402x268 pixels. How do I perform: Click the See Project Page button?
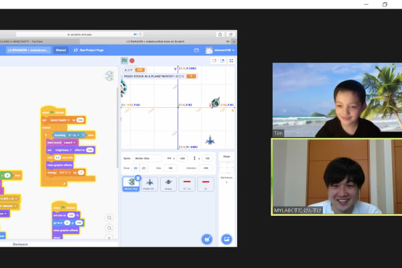pos(90,50)
